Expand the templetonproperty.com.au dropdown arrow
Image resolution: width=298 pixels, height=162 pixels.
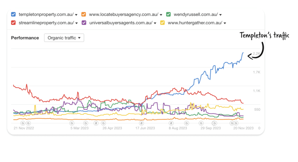click(76, 15)
